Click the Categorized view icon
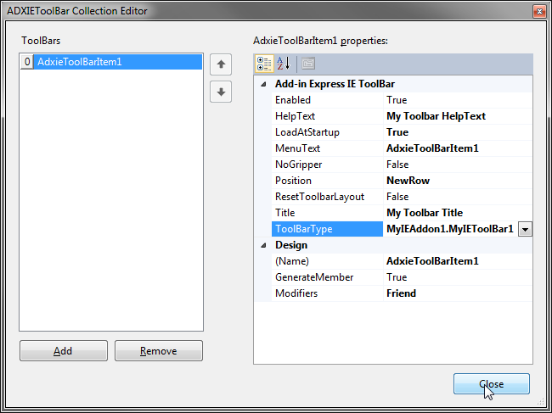 [264, 64]
